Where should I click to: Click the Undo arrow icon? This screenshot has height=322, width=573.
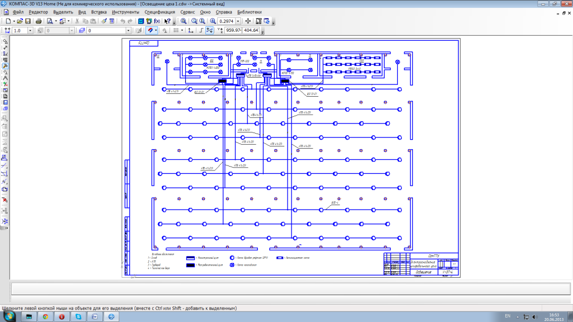tap(123, 21)
